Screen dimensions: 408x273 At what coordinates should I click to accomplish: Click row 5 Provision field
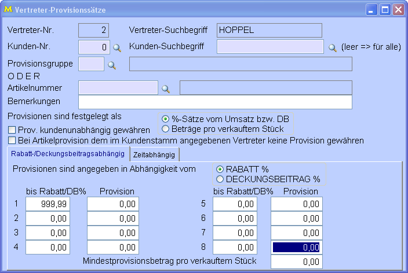[297, 204]
